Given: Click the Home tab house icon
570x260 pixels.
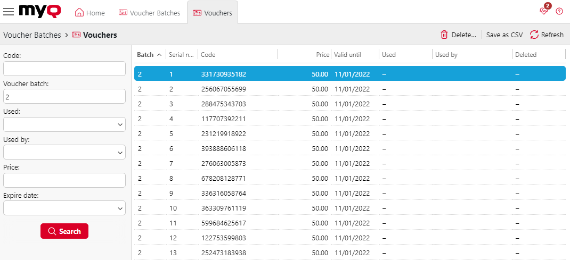Looking at the screenshot, I should click(x=79, y=13).
